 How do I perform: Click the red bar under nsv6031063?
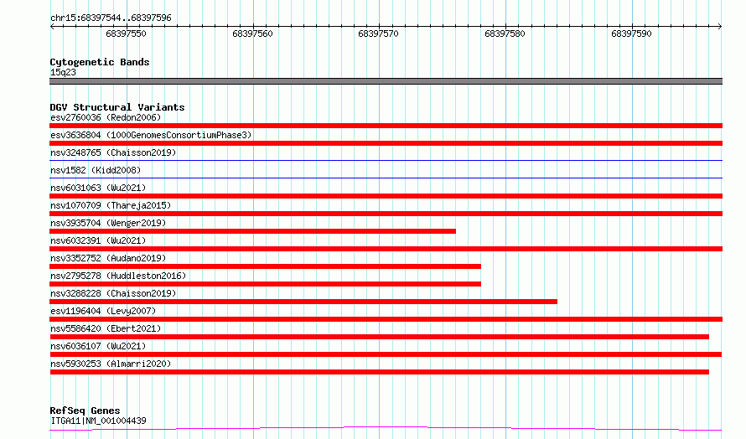pyautogui.click(x=386, y=196)
